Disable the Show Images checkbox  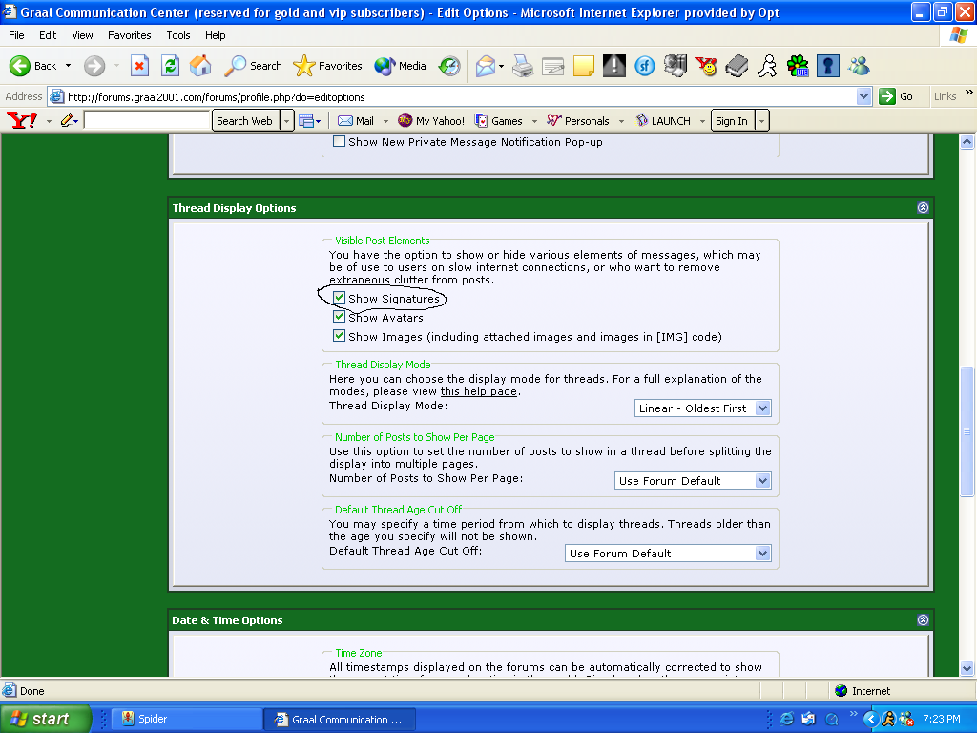[x=339, y=336]
